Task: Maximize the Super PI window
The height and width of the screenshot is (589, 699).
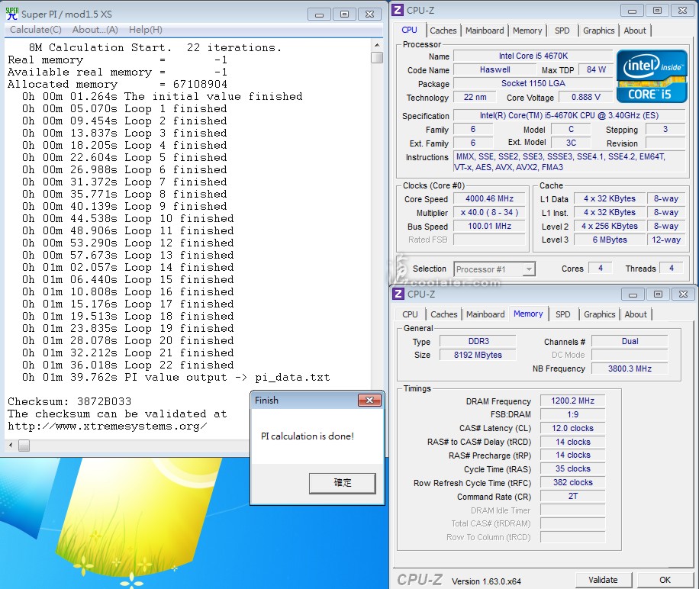Action: point(344,14)
